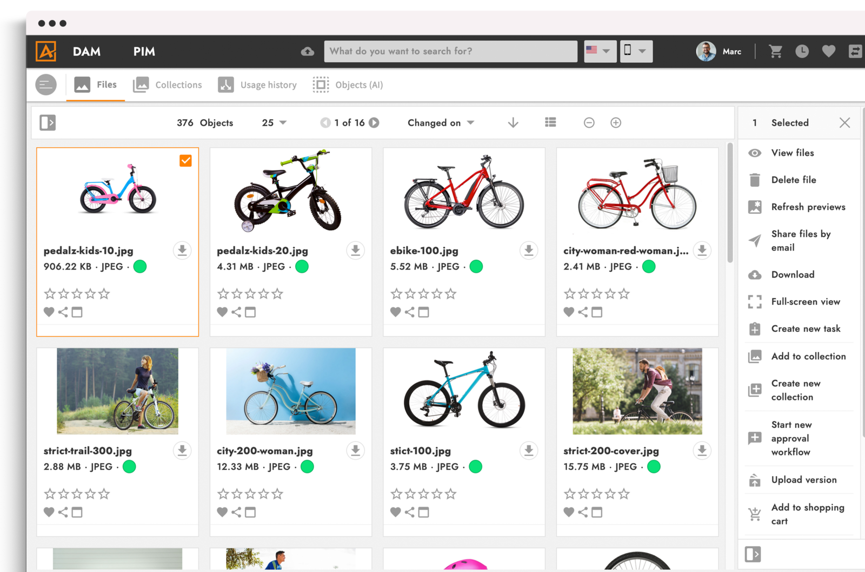Open the Usage history tab

[257, 85]
